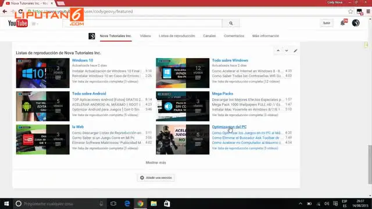Edit section using the pencil icon
Image resolution: width=372 pixels, height=209 pixels.
(x=295, y=51)
